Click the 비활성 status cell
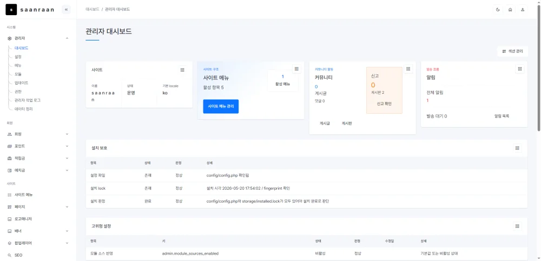The image size is (541, 261). click(320, 253)
